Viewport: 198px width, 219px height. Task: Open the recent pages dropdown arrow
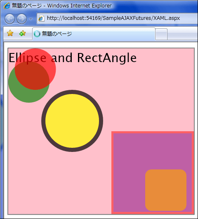[x=31, y=19]
